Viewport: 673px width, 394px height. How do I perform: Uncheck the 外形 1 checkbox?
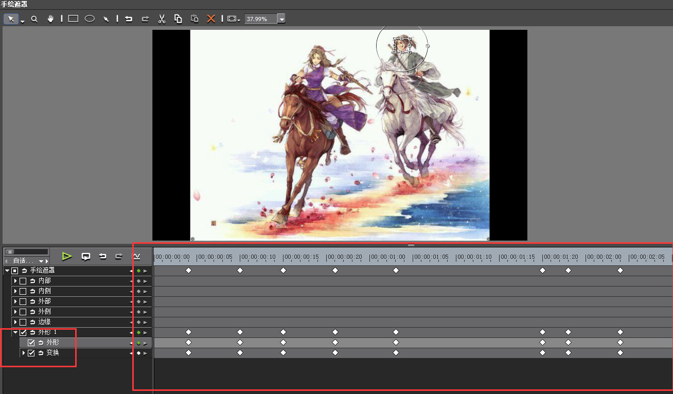[23, 332]
